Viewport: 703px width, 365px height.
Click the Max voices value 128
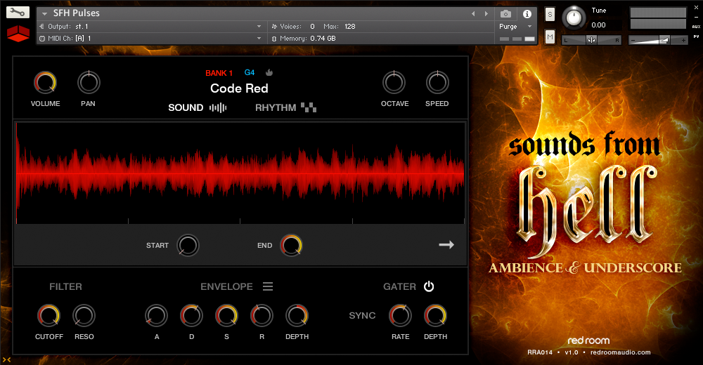pyautogui.click(x=349, y=27)
